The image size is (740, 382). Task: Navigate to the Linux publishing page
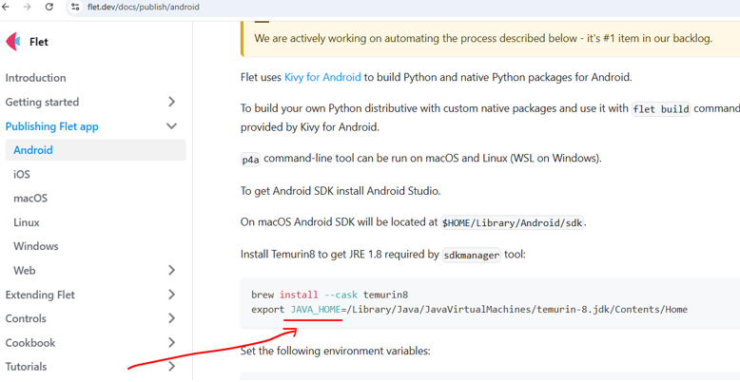[27, 222]
